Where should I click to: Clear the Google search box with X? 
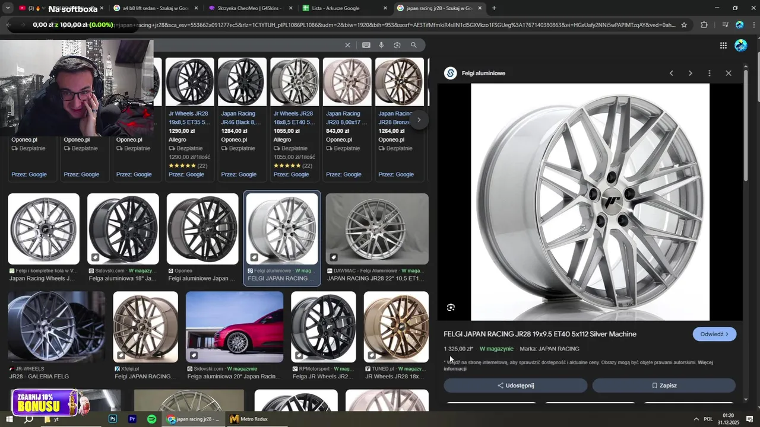coord(348,45)
